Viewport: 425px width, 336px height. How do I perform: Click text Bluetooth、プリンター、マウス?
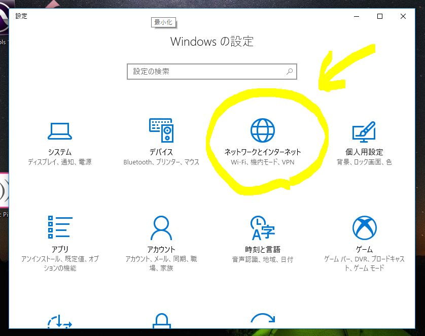pos(161,162)
